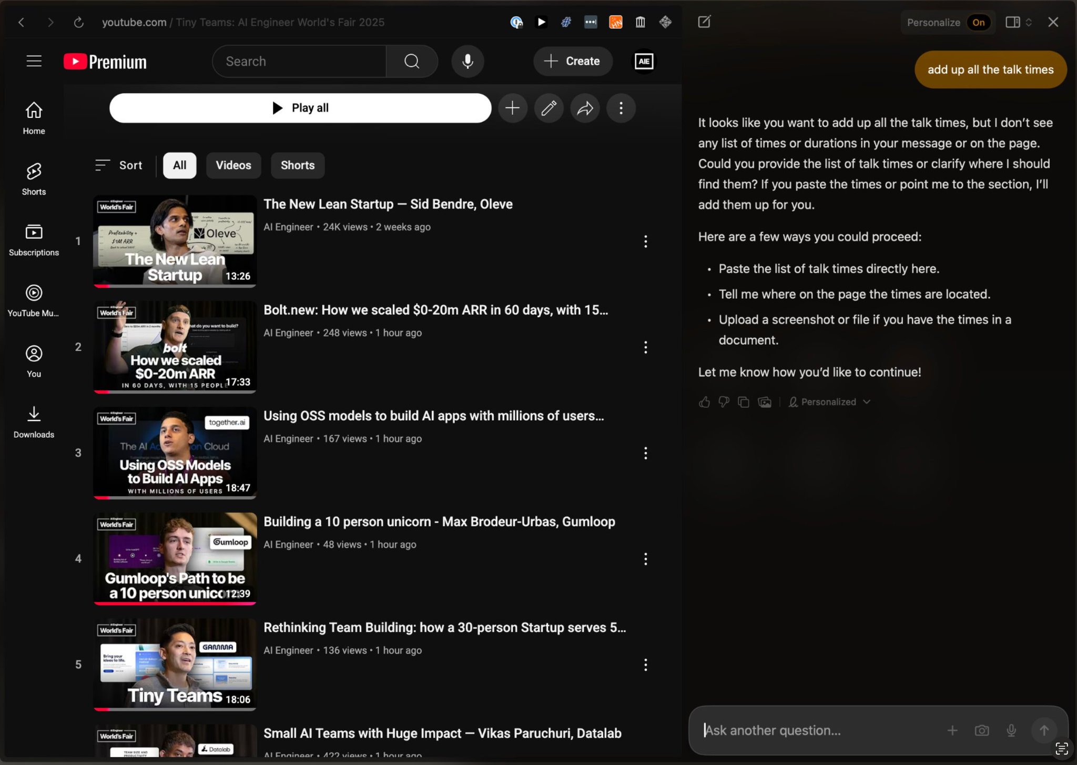This screenshot has height=765, width=1077.
Task: Open the hamburger guide menu
Action: tap(34, 61)
